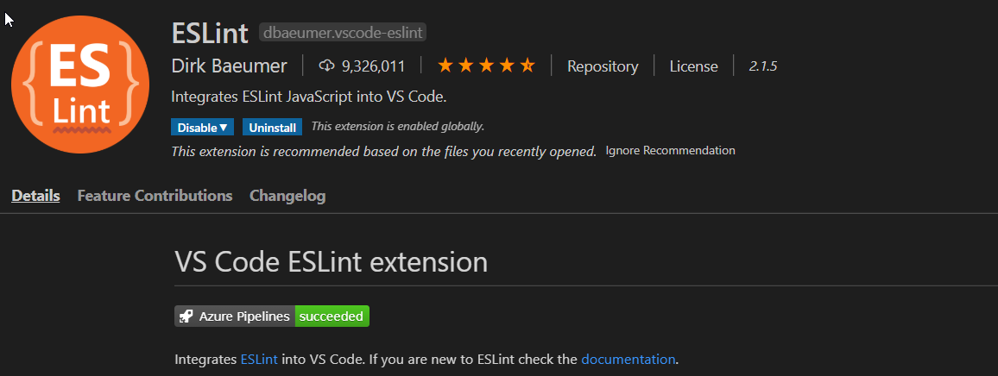Open the Changelog tab
The width and height of the screenshot is (998, 376).
tap(287, 196)
